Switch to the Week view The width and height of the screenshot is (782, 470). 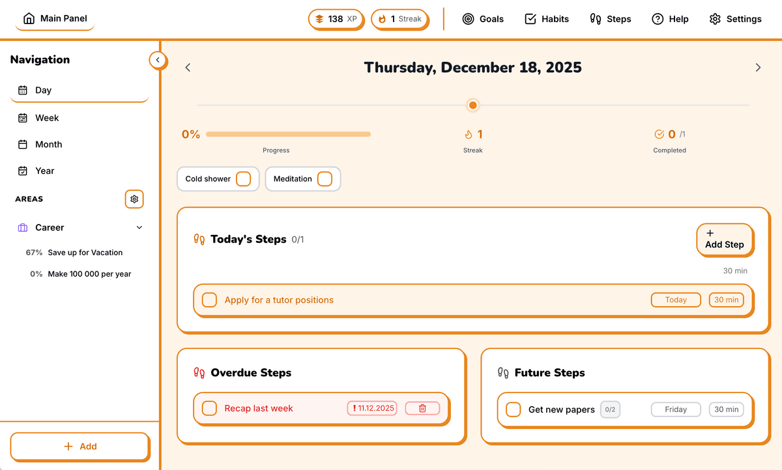(x=47, y=118)
